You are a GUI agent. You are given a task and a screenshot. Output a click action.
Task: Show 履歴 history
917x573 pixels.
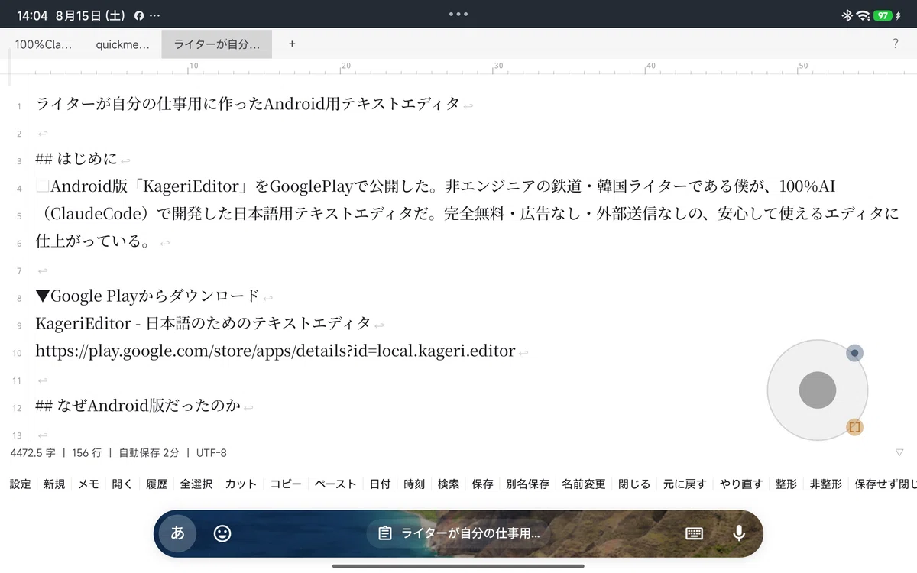(x=157, y=484)
